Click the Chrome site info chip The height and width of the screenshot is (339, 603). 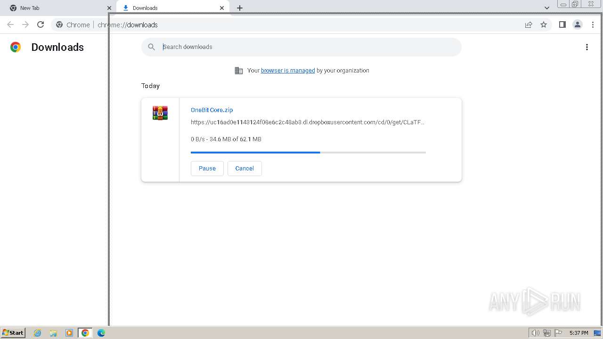[73, 24]
